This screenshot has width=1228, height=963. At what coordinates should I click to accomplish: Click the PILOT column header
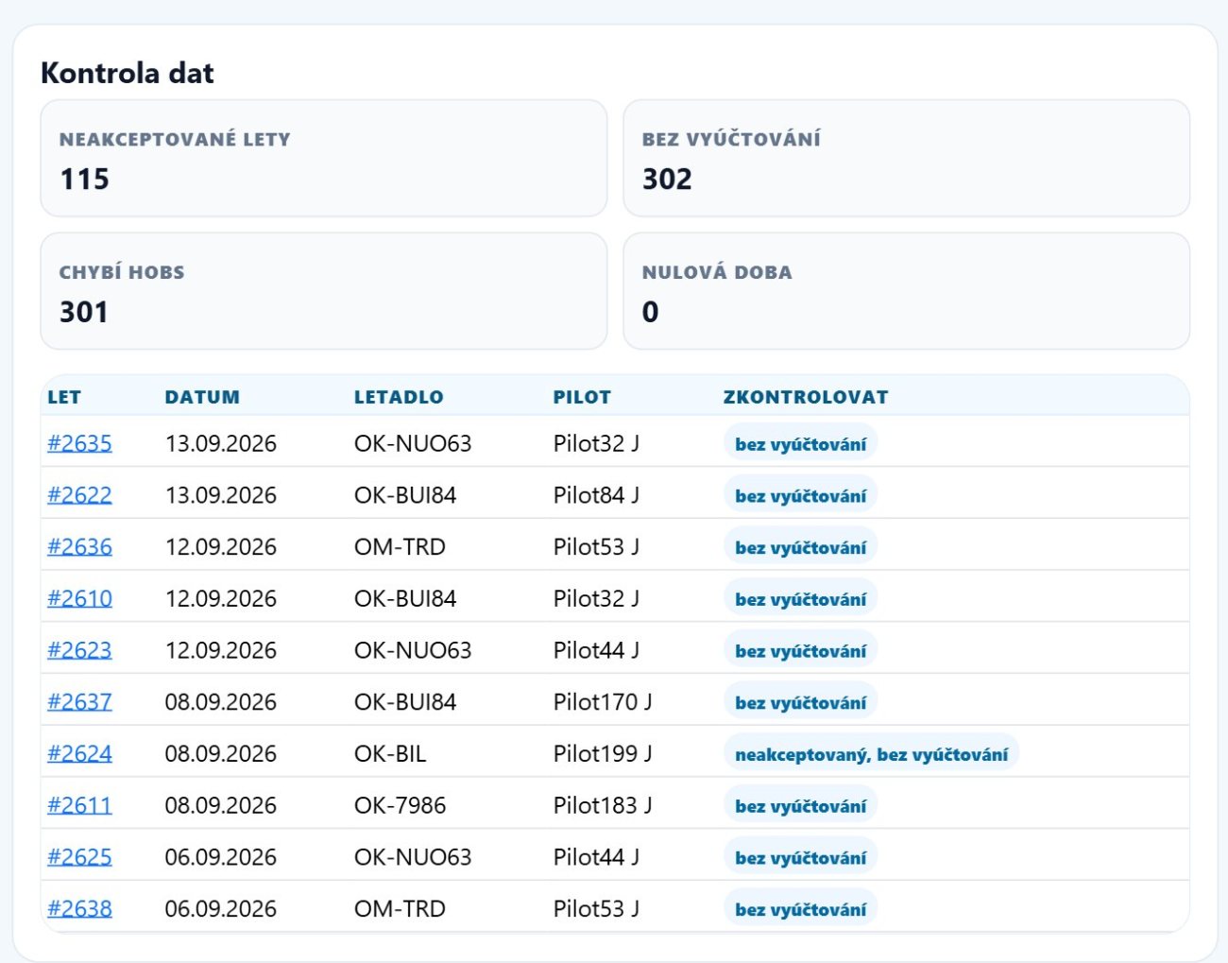point(582,397)
